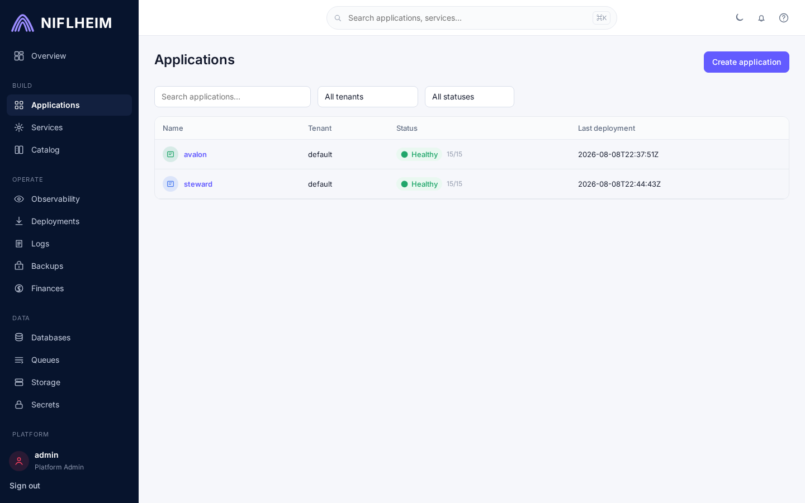Click the default tenant cell for steward
This screenshot has width=805, height=503.
point(320,184)
